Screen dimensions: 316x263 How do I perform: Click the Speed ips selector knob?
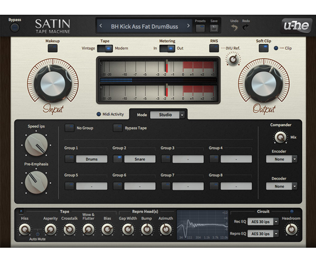tap(36, 145)
